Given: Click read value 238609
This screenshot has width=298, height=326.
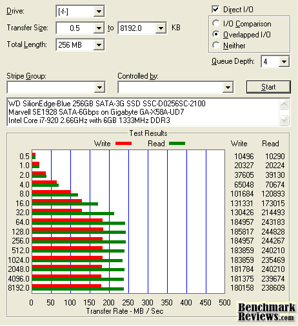Looking at the screenshot, I should [273, 288].
